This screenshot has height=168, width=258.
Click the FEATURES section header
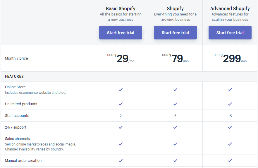[14, 77]
